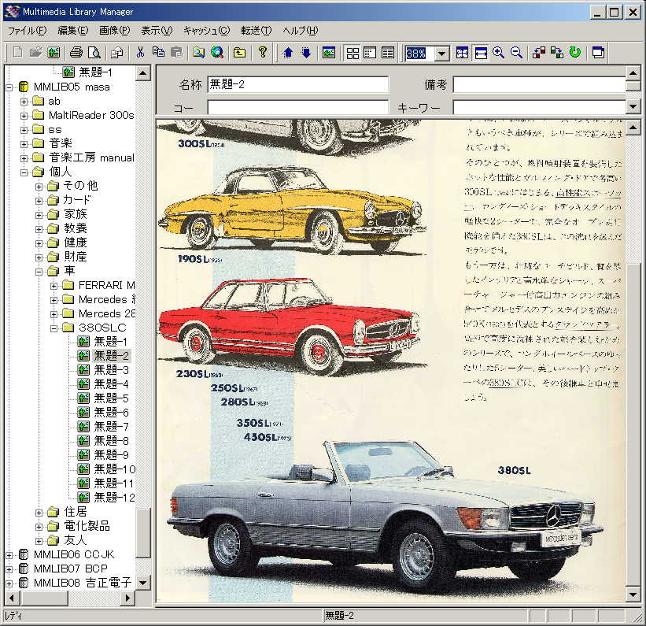The image size is (646, 626).
Task: Click the page properties toolbar icon
Action: 117,53
